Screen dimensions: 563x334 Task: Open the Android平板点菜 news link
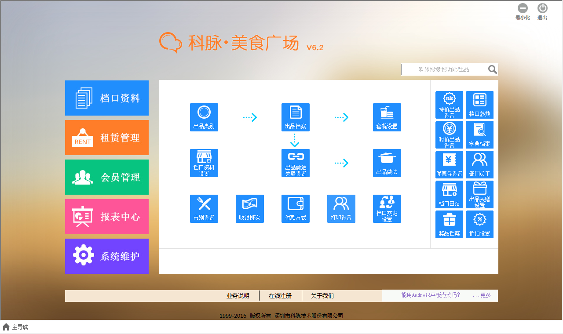coord(431,295)
